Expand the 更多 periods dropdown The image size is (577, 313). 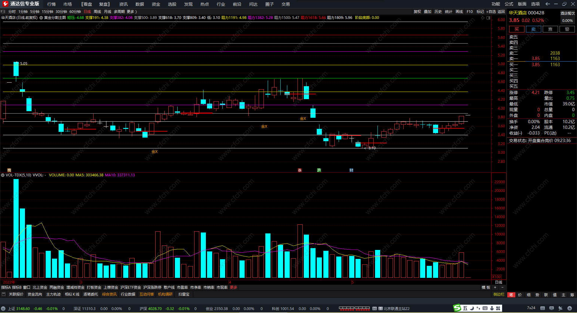[132, 11]
